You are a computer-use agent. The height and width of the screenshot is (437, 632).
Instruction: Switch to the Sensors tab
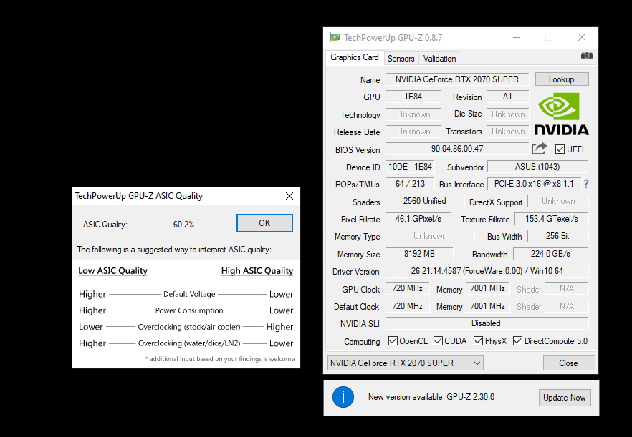pos(401,59)
